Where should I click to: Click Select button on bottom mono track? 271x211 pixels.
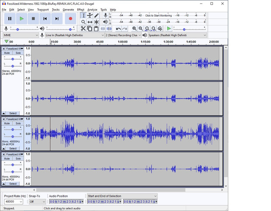click(13, 184)
